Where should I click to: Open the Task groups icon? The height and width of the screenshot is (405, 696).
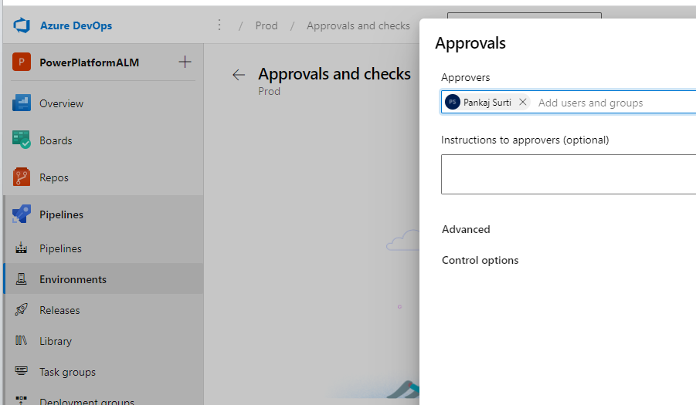click(22, 372)
